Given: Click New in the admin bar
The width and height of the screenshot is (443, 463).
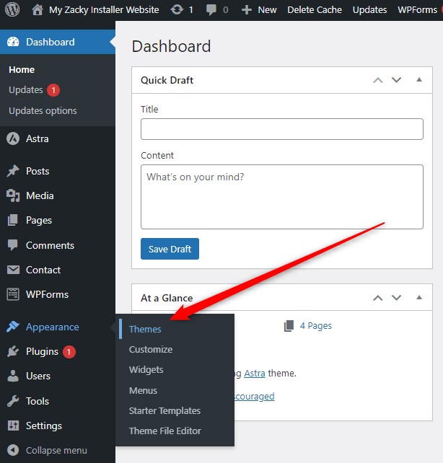Looking at the screenshot, I should tap(267, 10).
